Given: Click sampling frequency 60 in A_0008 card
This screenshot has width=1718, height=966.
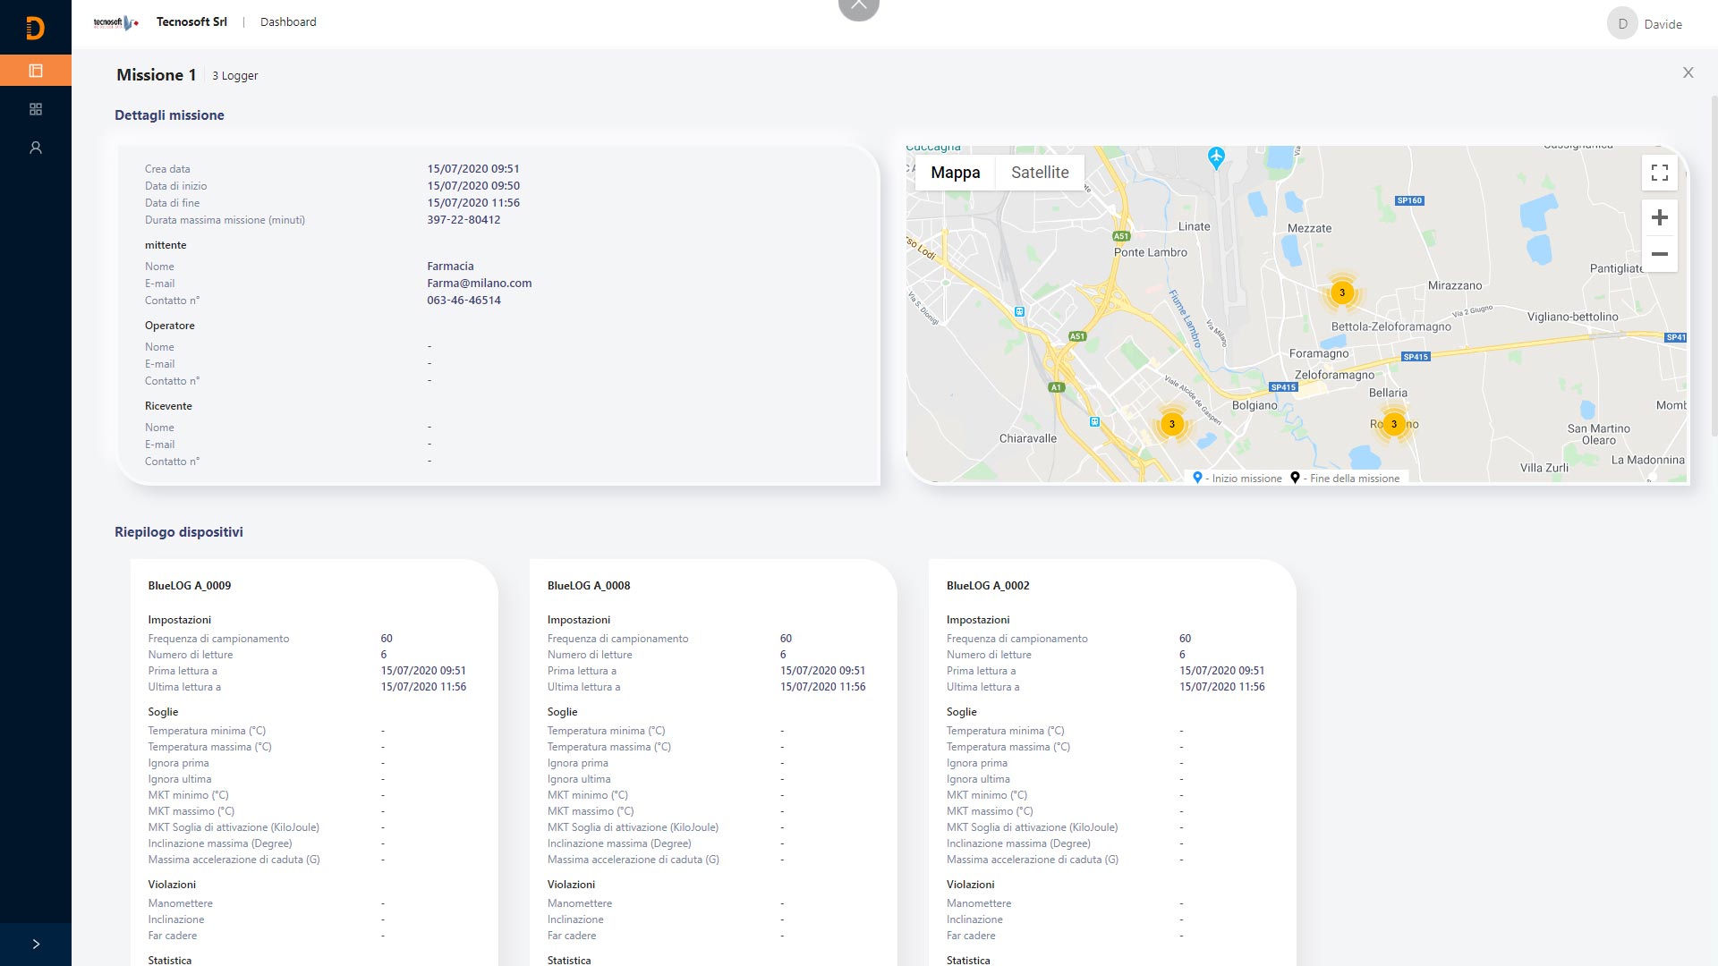Looking at the screenshot, I should click(x=786, y=638).
